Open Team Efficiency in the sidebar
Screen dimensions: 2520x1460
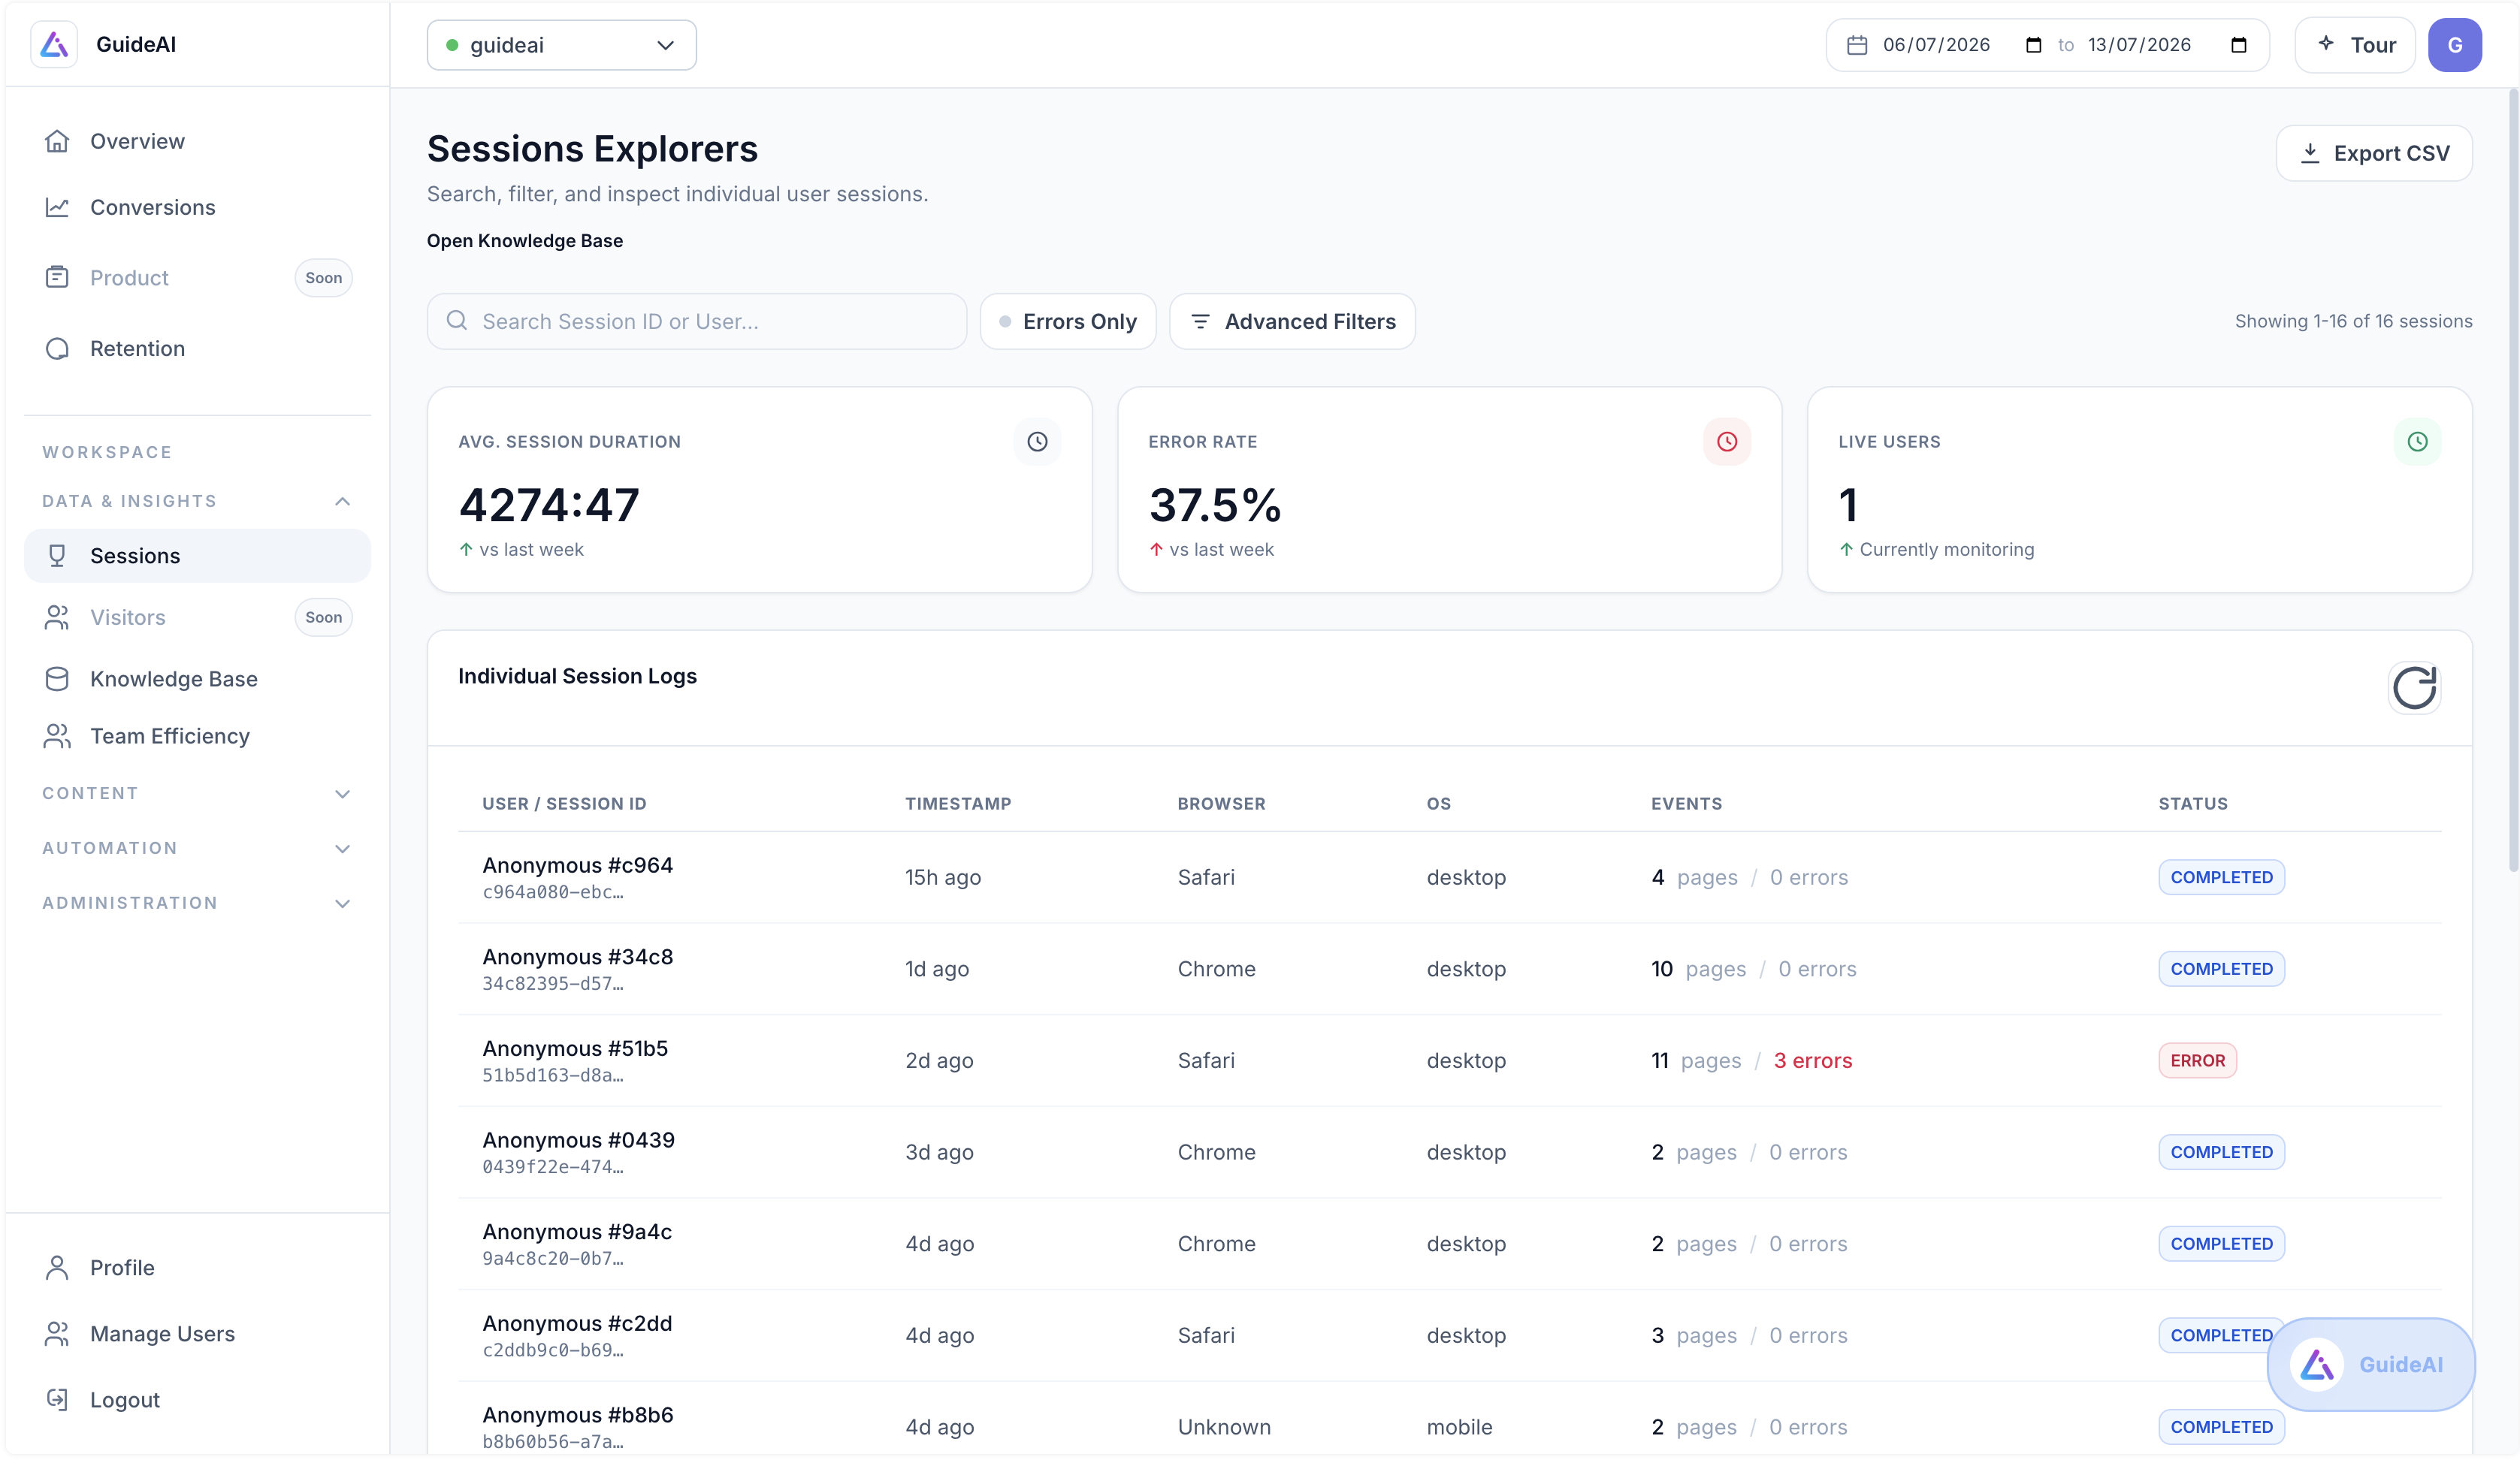[x=197, y=735]
